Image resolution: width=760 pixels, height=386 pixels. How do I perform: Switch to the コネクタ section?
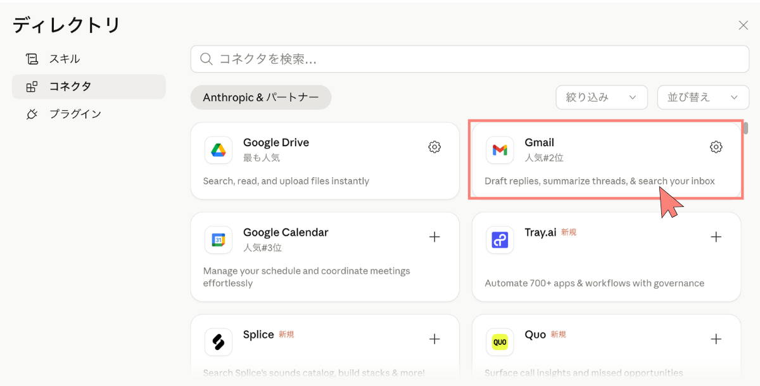pyautogui.click(x=89, y=87)
